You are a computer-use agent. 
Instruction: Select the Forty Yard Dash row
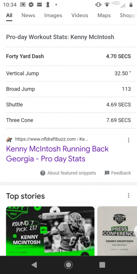pyautogui.click(x=68, y=56)
